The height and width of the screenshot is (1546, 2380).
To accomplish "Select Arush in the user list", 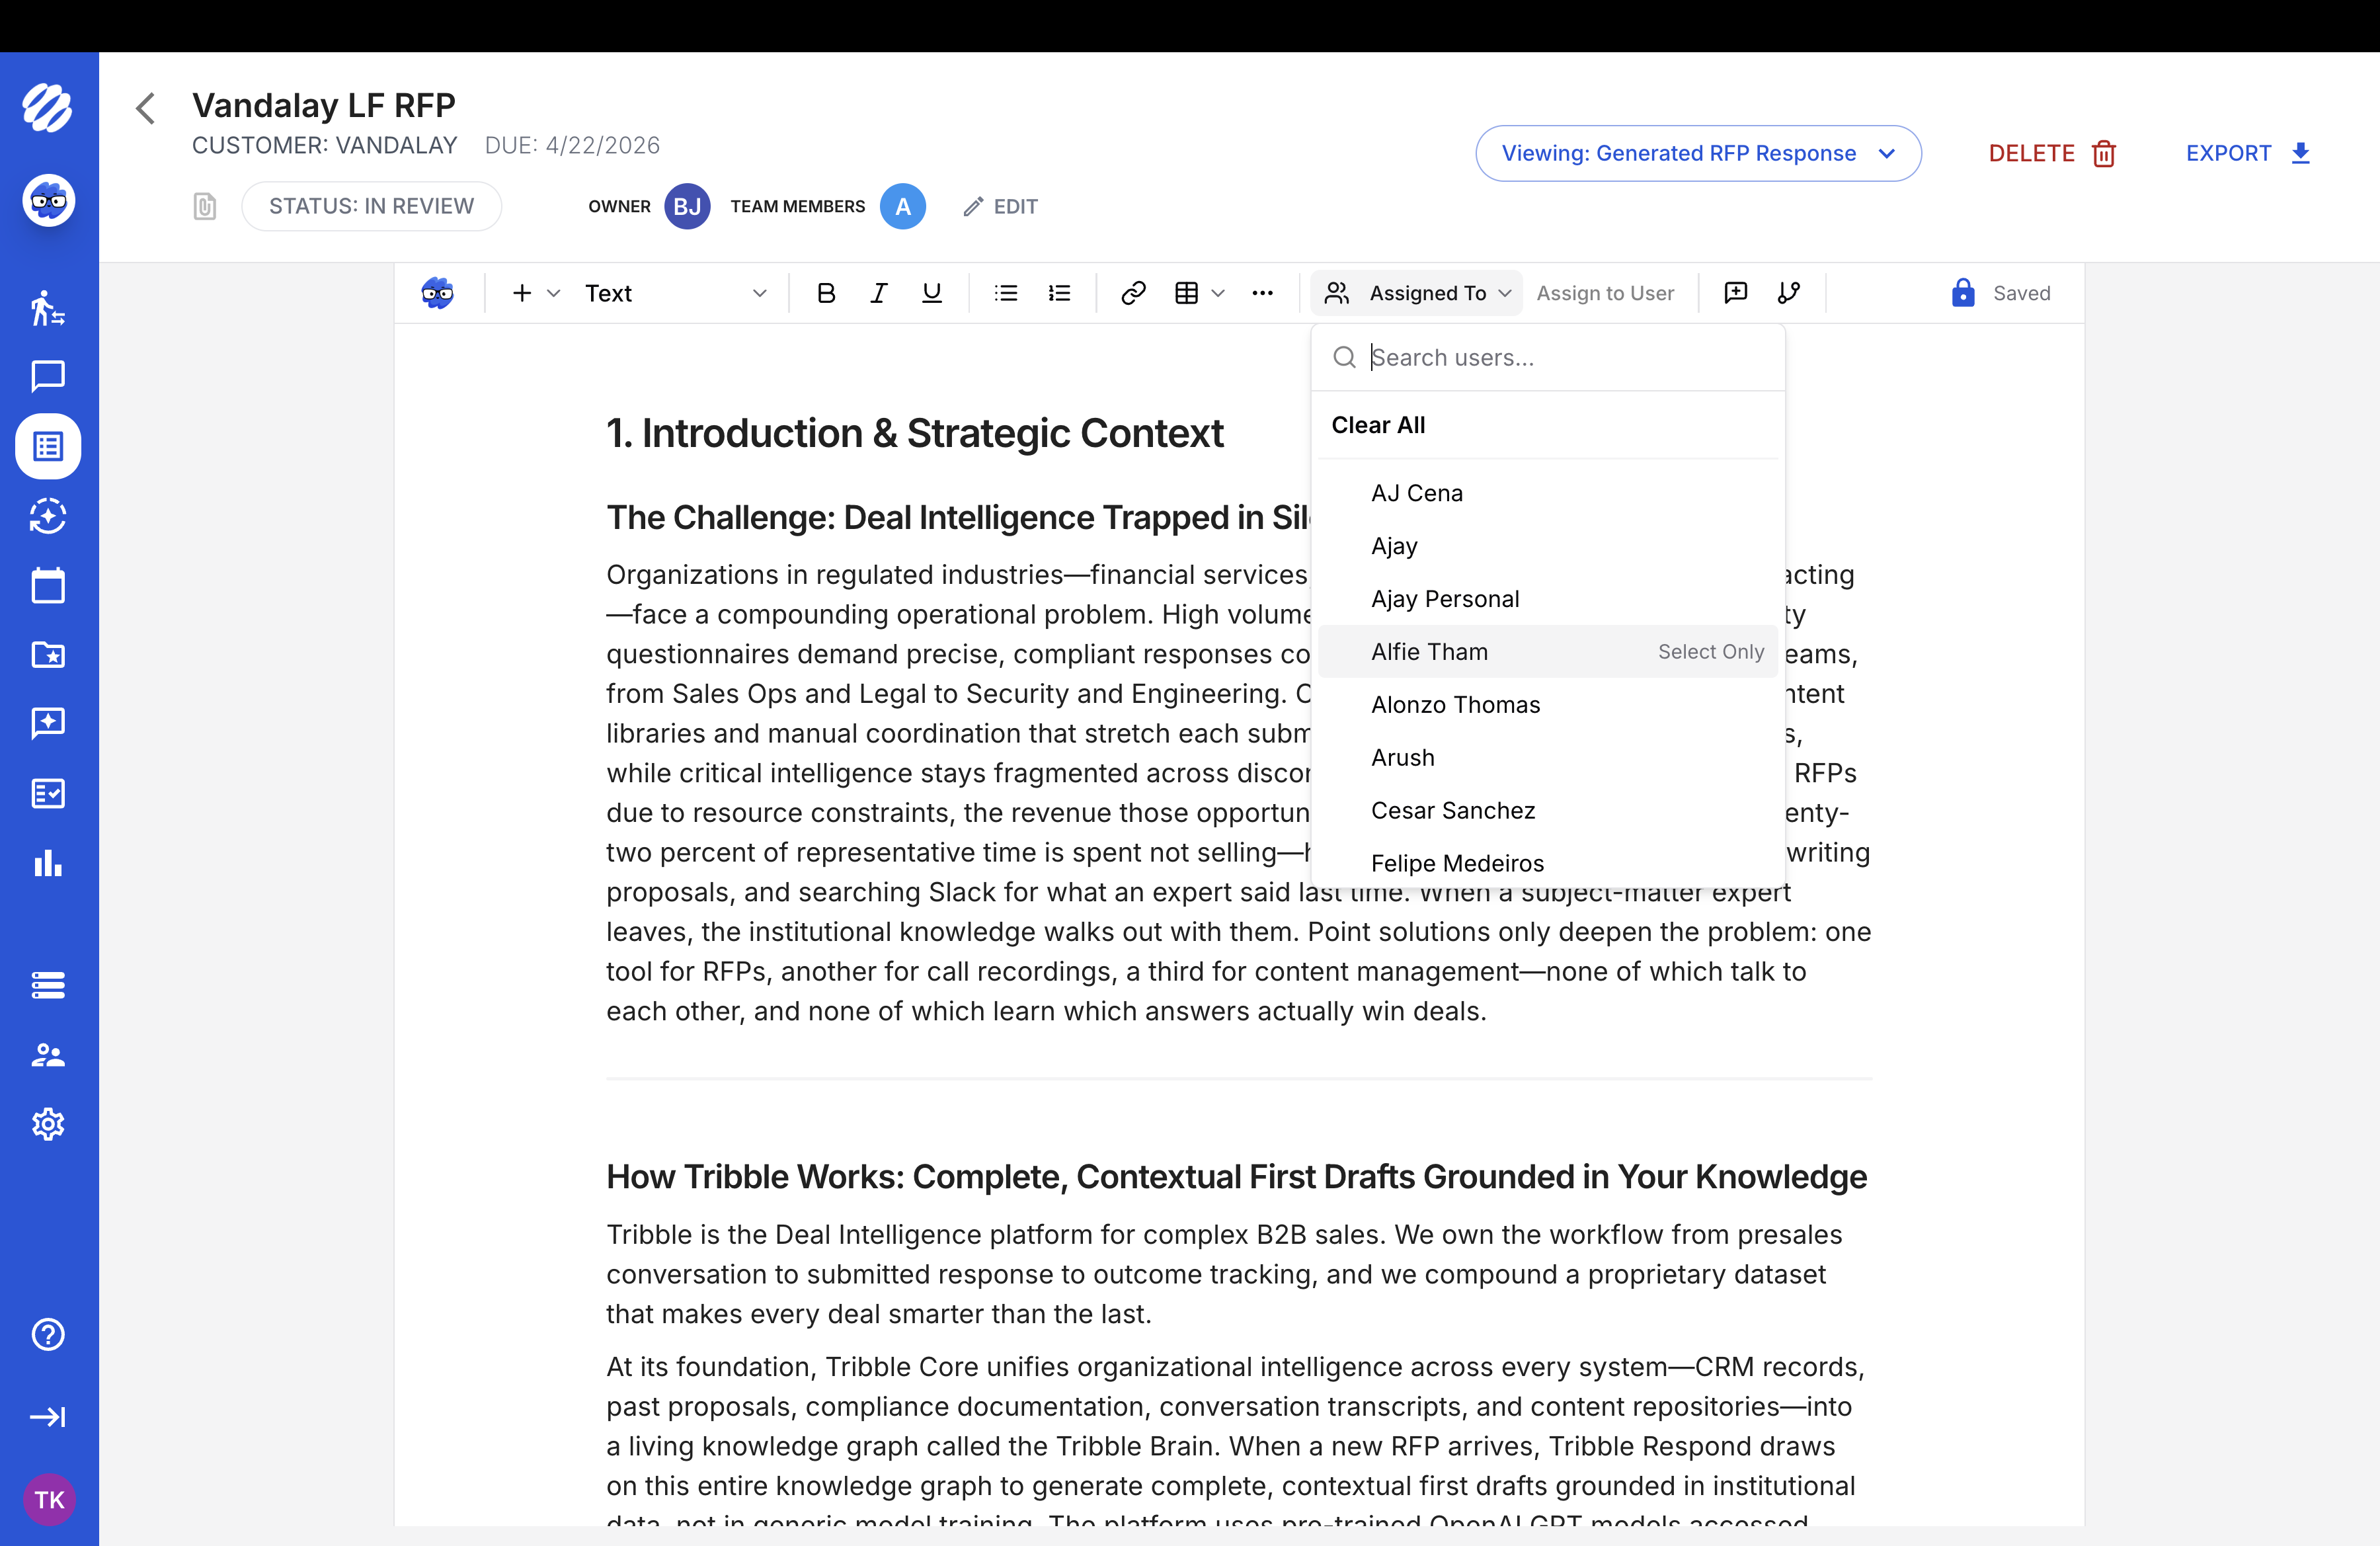I will 1548,758.
